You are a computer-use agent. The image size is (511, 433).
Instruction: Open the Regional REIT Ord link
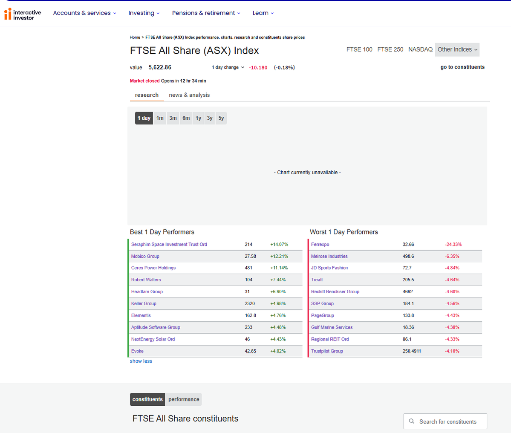[330, 339]
